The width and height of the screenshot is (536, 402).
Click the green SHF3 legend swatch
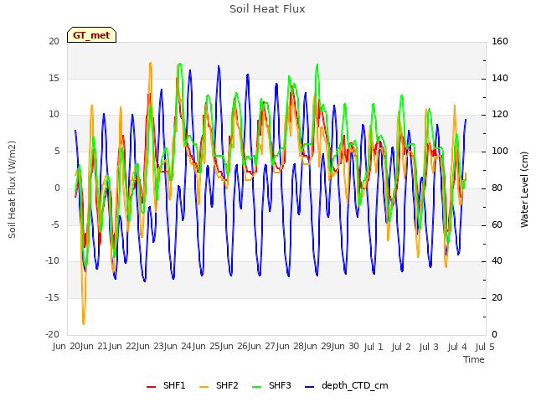click(x=256, y=387)
